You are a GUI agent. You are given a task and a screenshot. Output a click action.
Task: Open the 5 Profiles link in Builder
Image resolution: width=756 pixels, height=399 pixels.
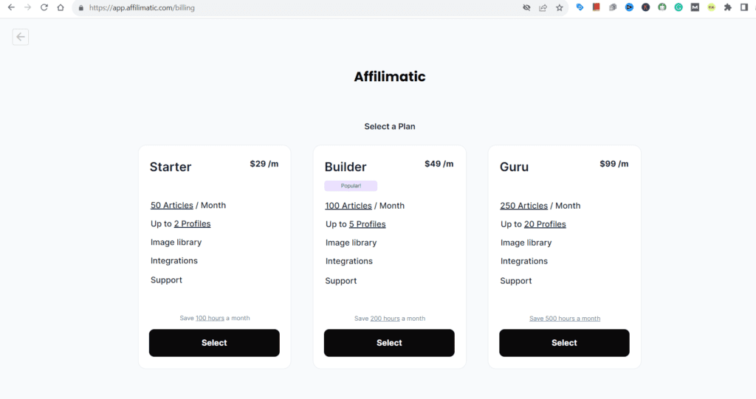(368, 224)
